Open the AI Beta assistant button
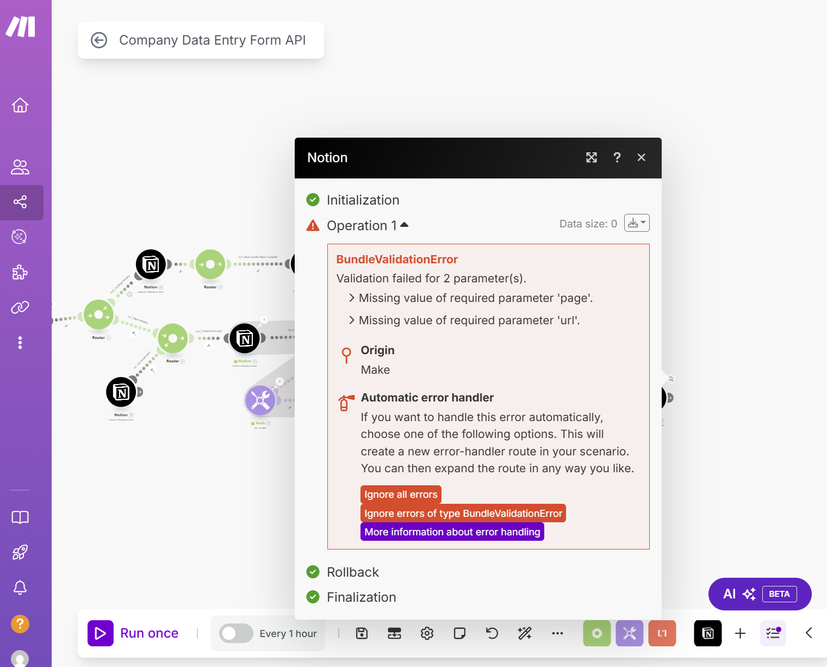The width and height of the screenshot is (827, 667). (760, 594)
